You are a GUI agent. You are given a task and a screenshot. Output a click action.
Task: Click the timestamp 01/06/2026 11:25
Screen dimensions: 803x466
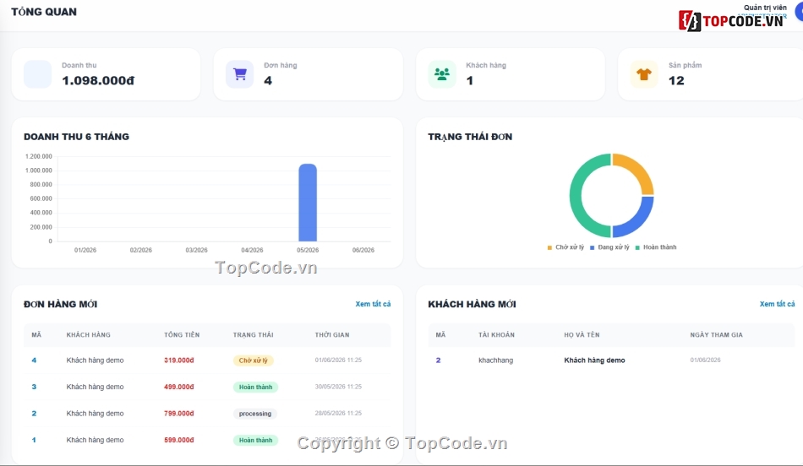[338, 360]
